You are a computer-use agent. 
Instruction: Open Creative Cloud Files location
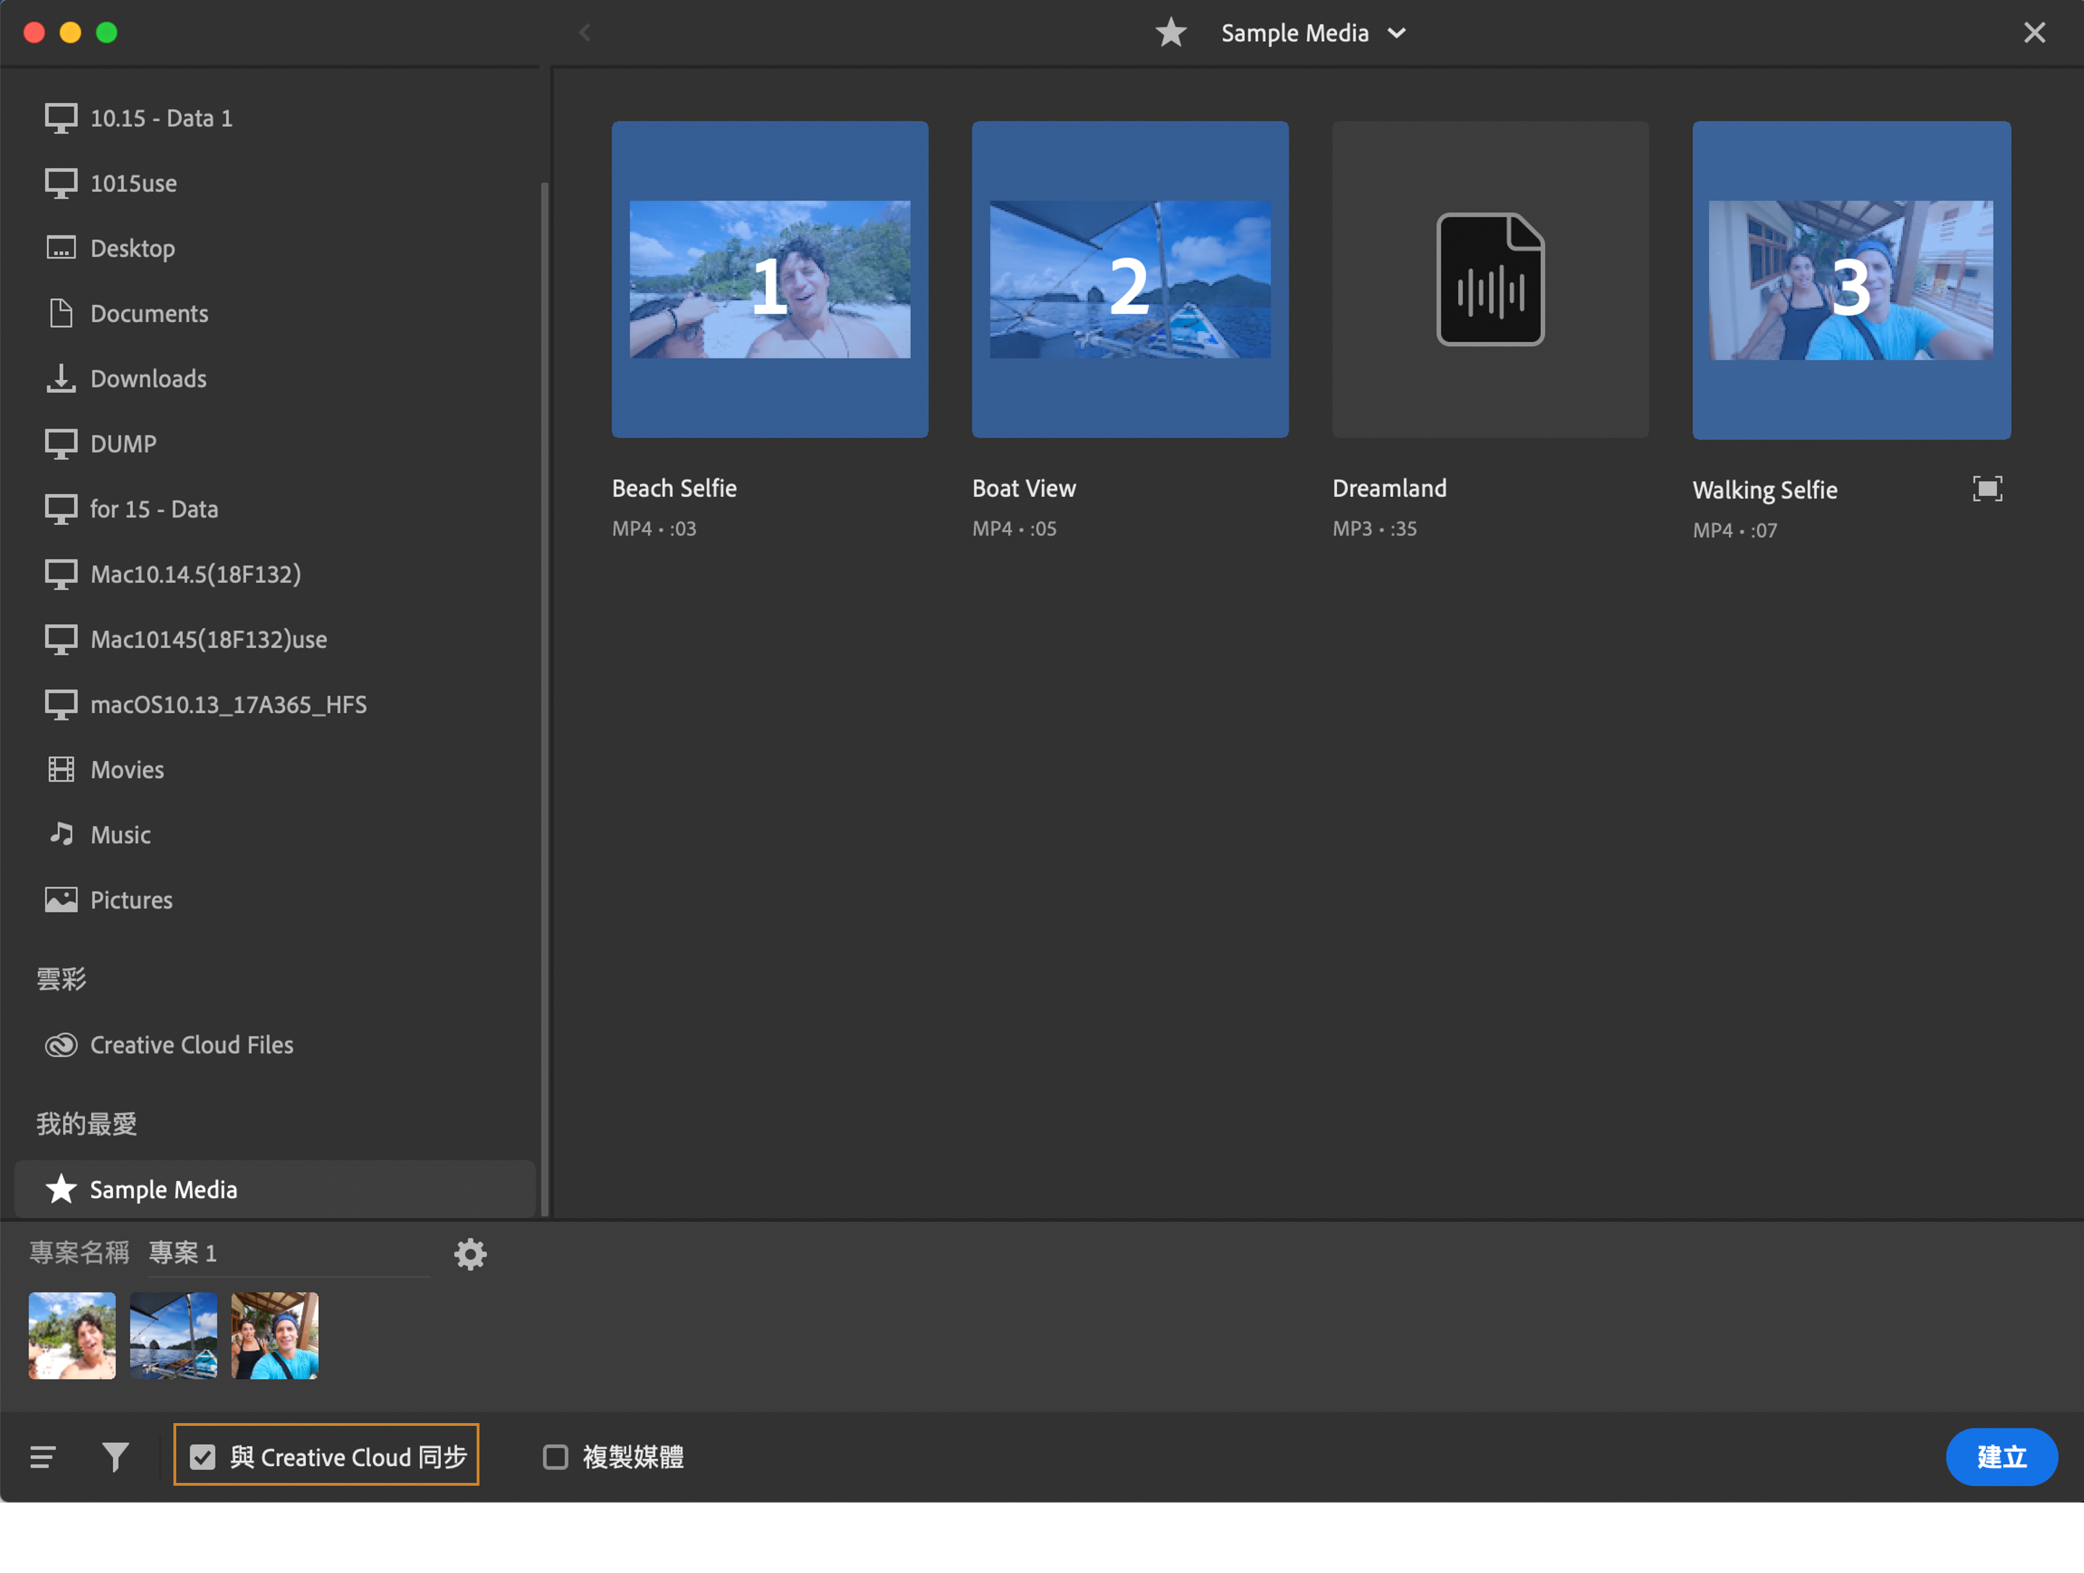191,1044
